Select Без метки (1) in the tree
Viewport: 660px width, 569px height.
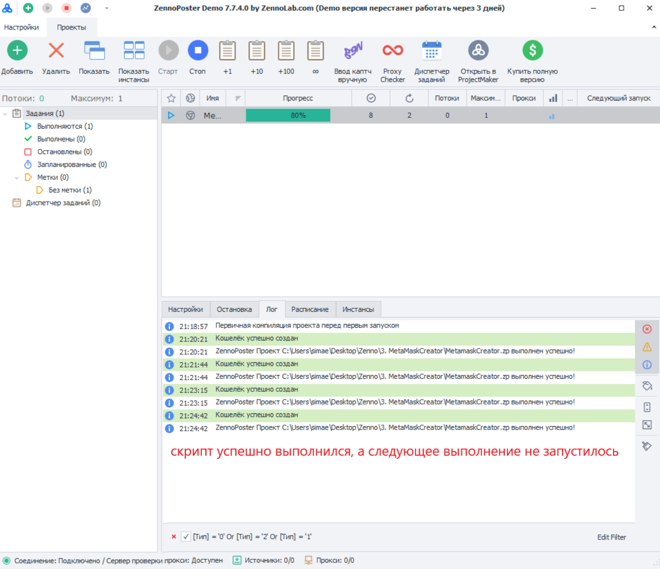point(70,190)
